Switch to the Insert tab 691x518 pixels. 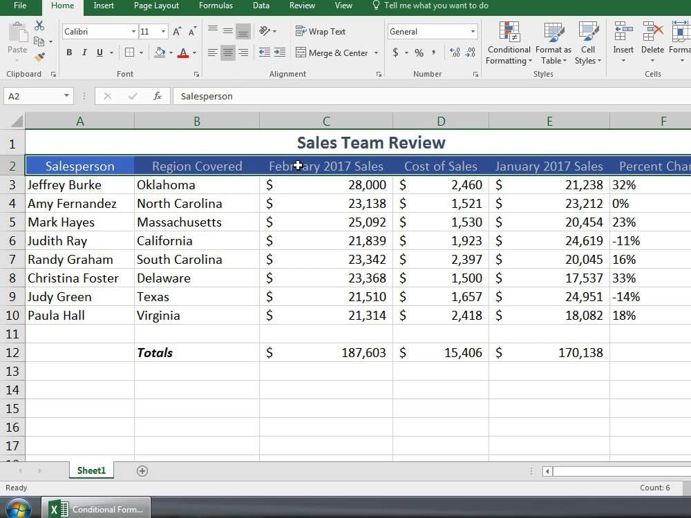click(104, 6)
